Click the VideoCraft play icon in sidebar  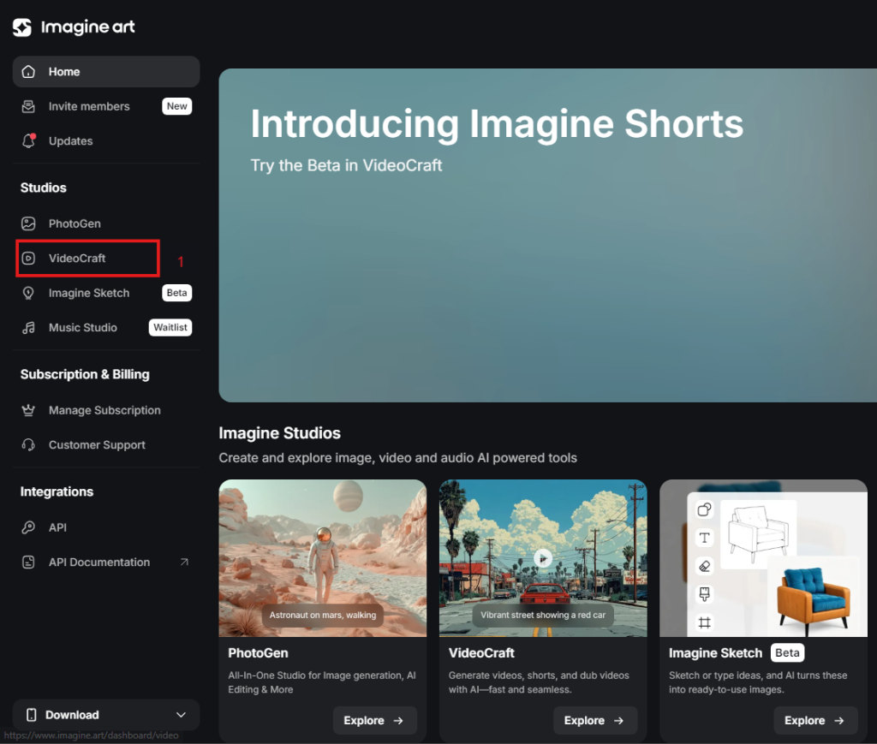pos(28,259)
